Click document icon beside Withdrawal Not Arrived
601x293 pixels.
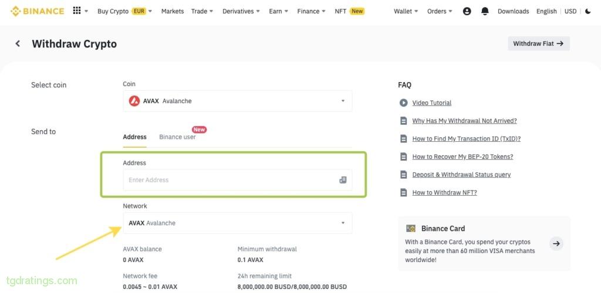(x=403, y=121)
